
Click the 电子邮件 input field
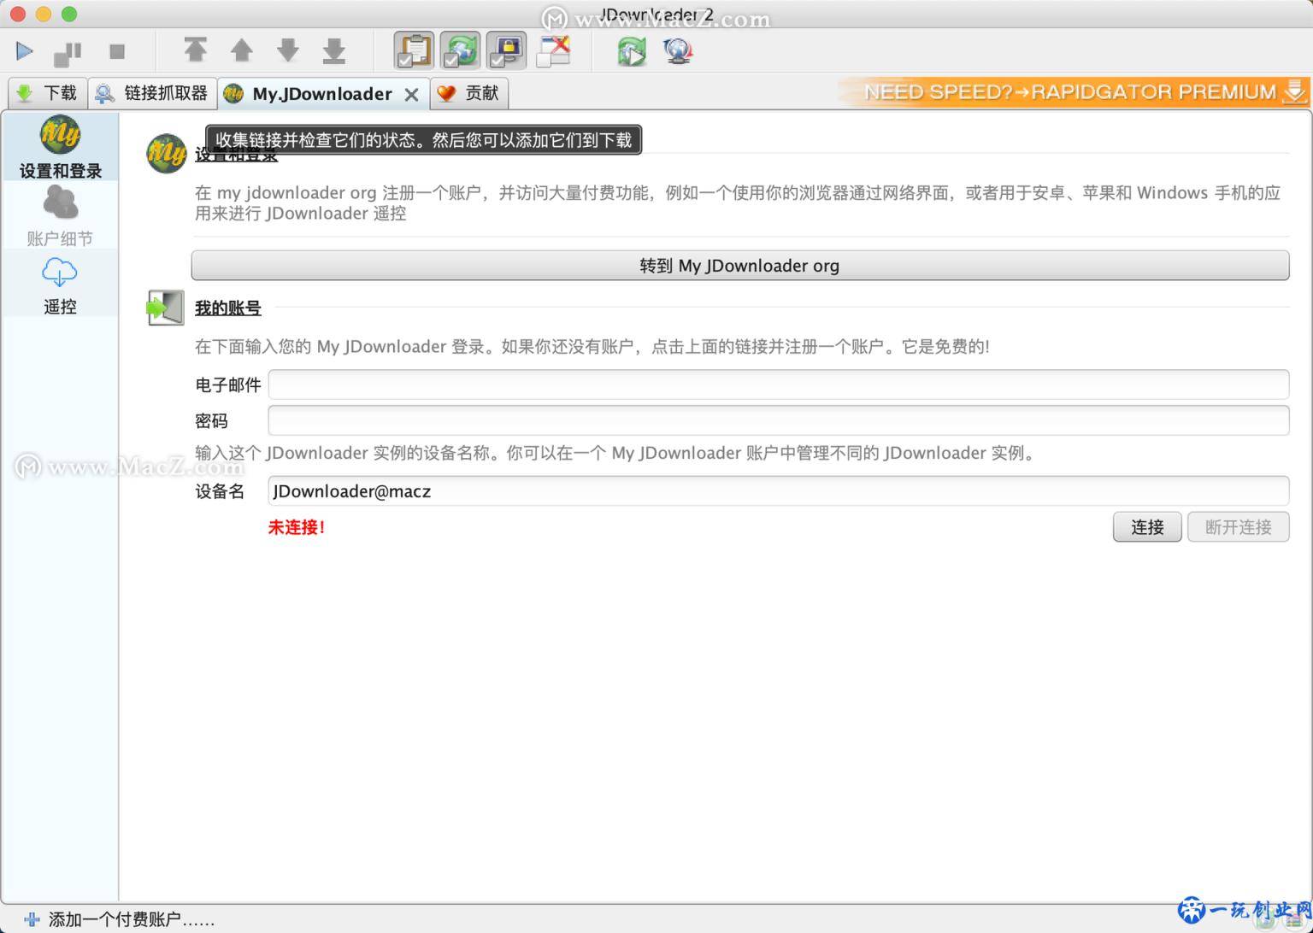(x=779, y=384)
